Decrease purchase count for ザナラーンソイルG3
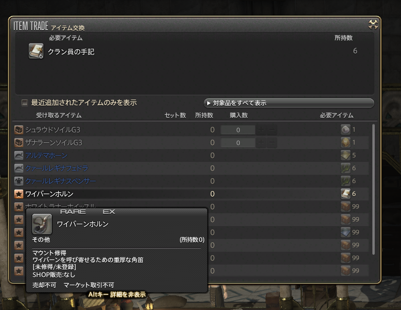 point(272,143)
